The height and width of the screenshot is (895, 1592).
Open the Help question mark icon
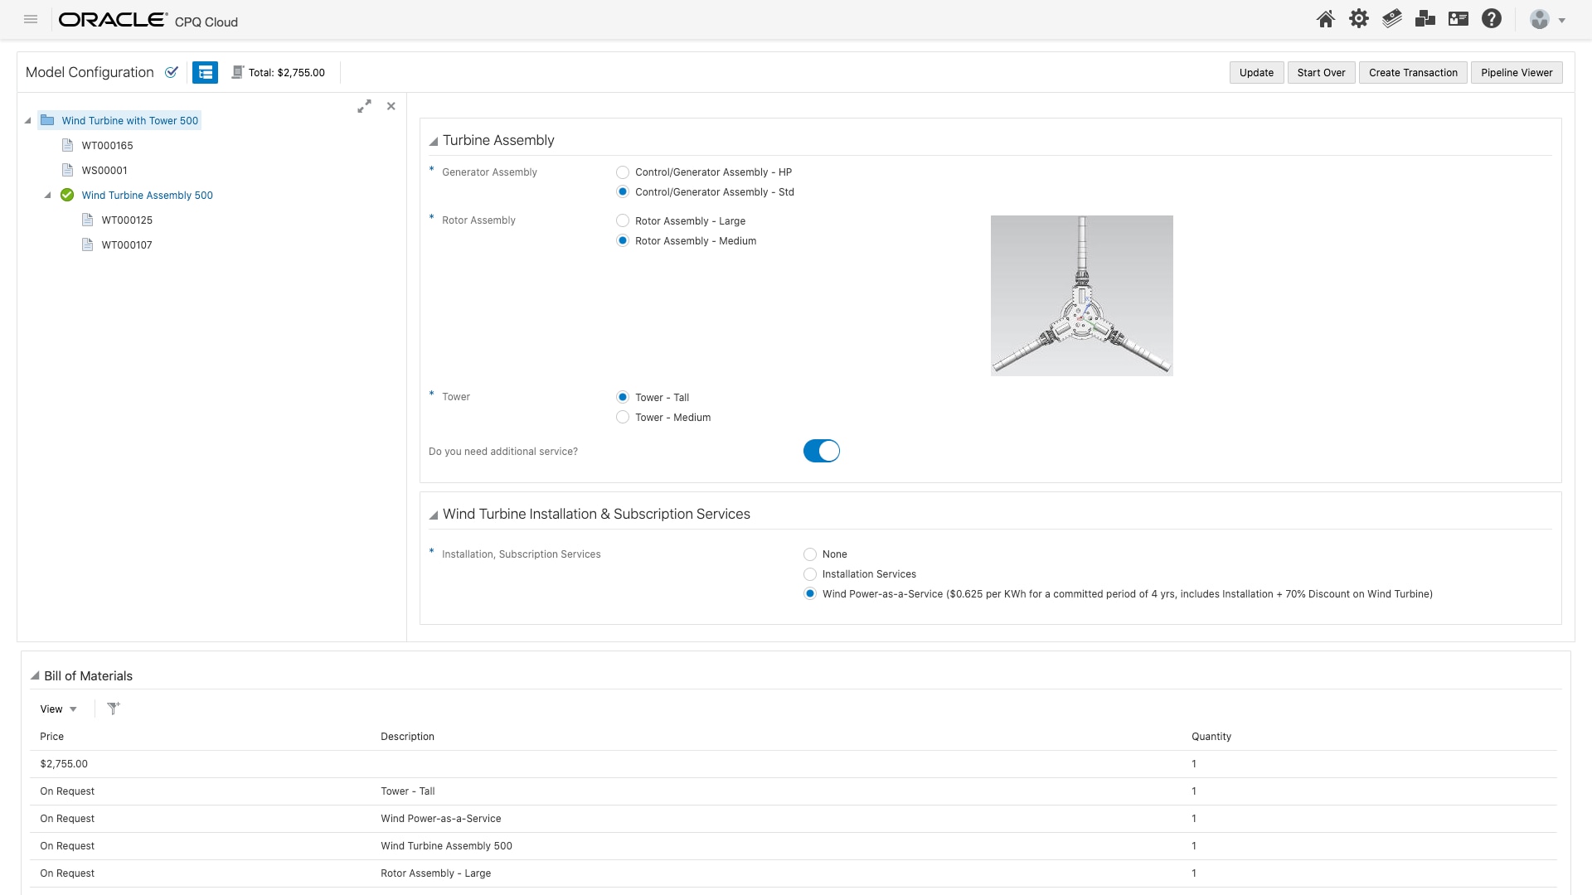tap(1492, 18)
